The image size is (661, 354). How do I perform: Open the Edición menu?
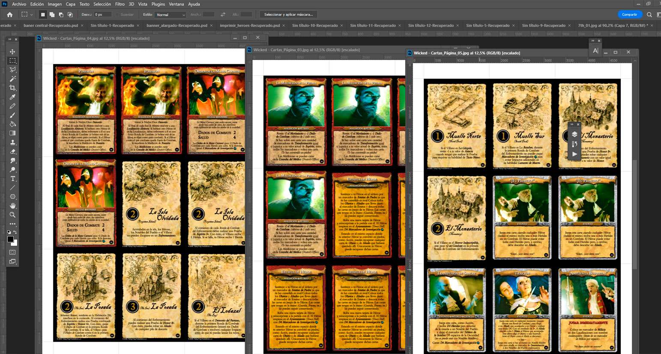37,4
